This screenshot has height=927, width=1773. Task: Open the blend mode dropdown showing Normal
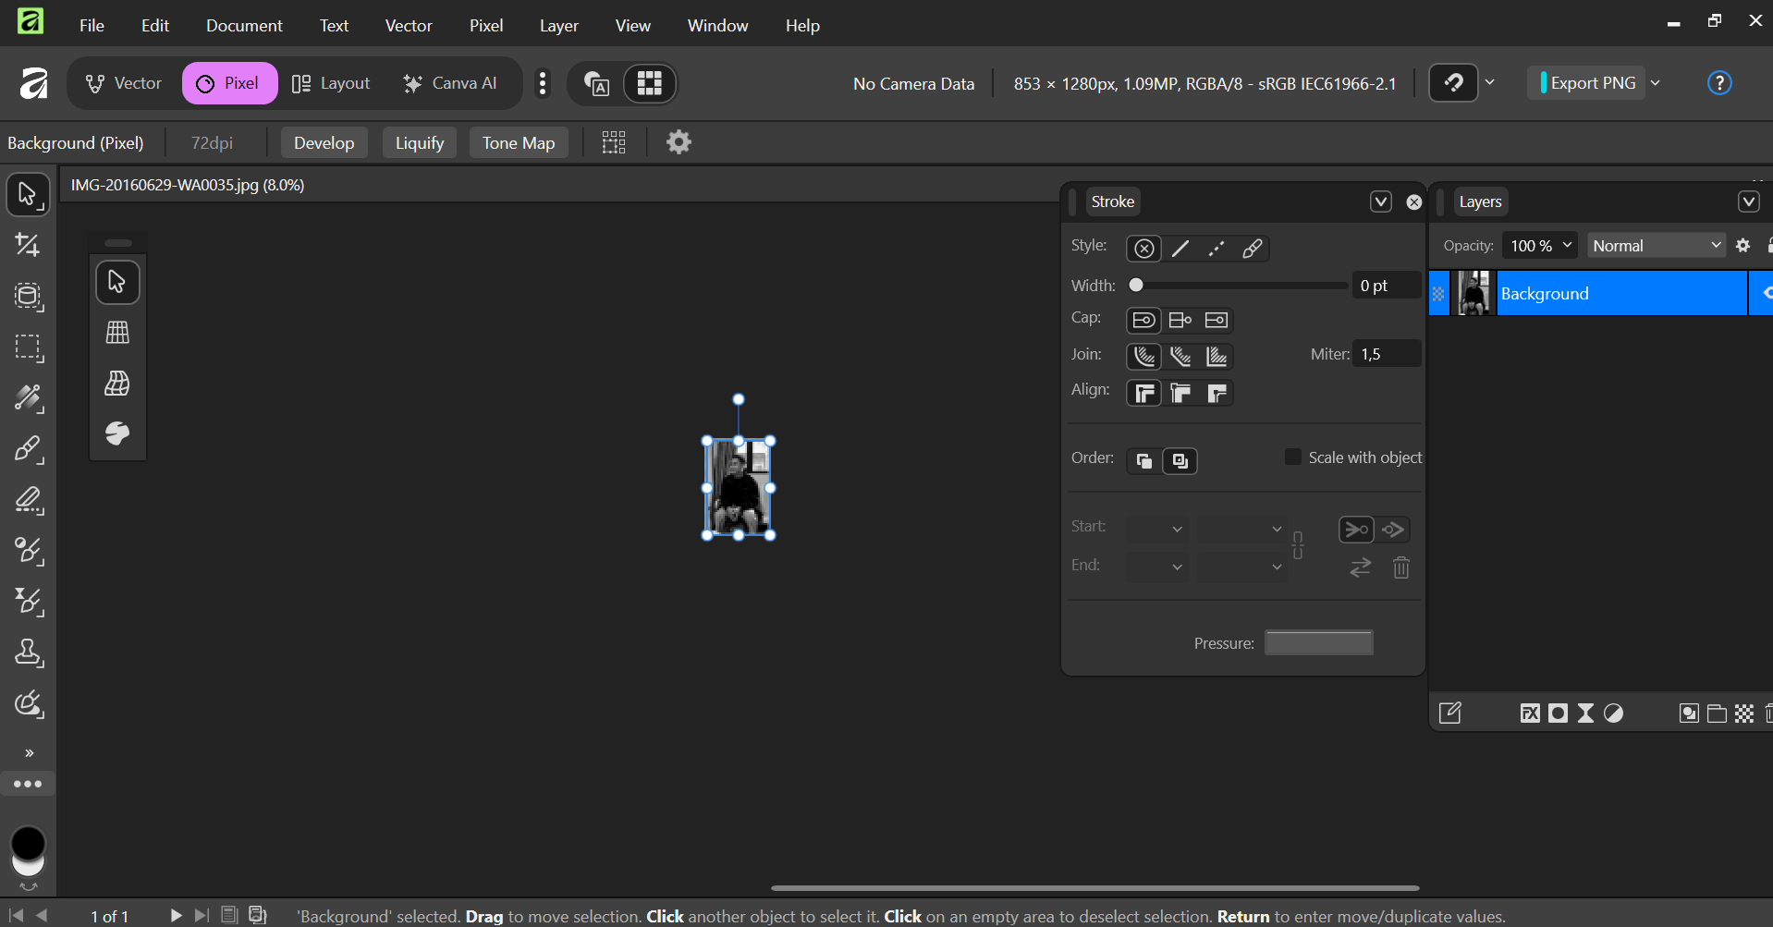click(x=1656, y=245)
